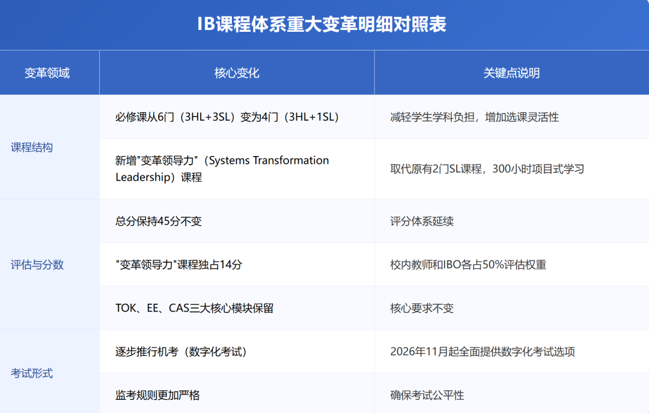Select the 变革领域 column header

pyautogui.click(x=50, y=73)
